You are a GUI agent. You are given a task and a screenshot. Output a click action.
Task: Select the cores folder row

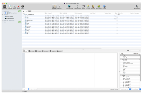tap(81, 23)
